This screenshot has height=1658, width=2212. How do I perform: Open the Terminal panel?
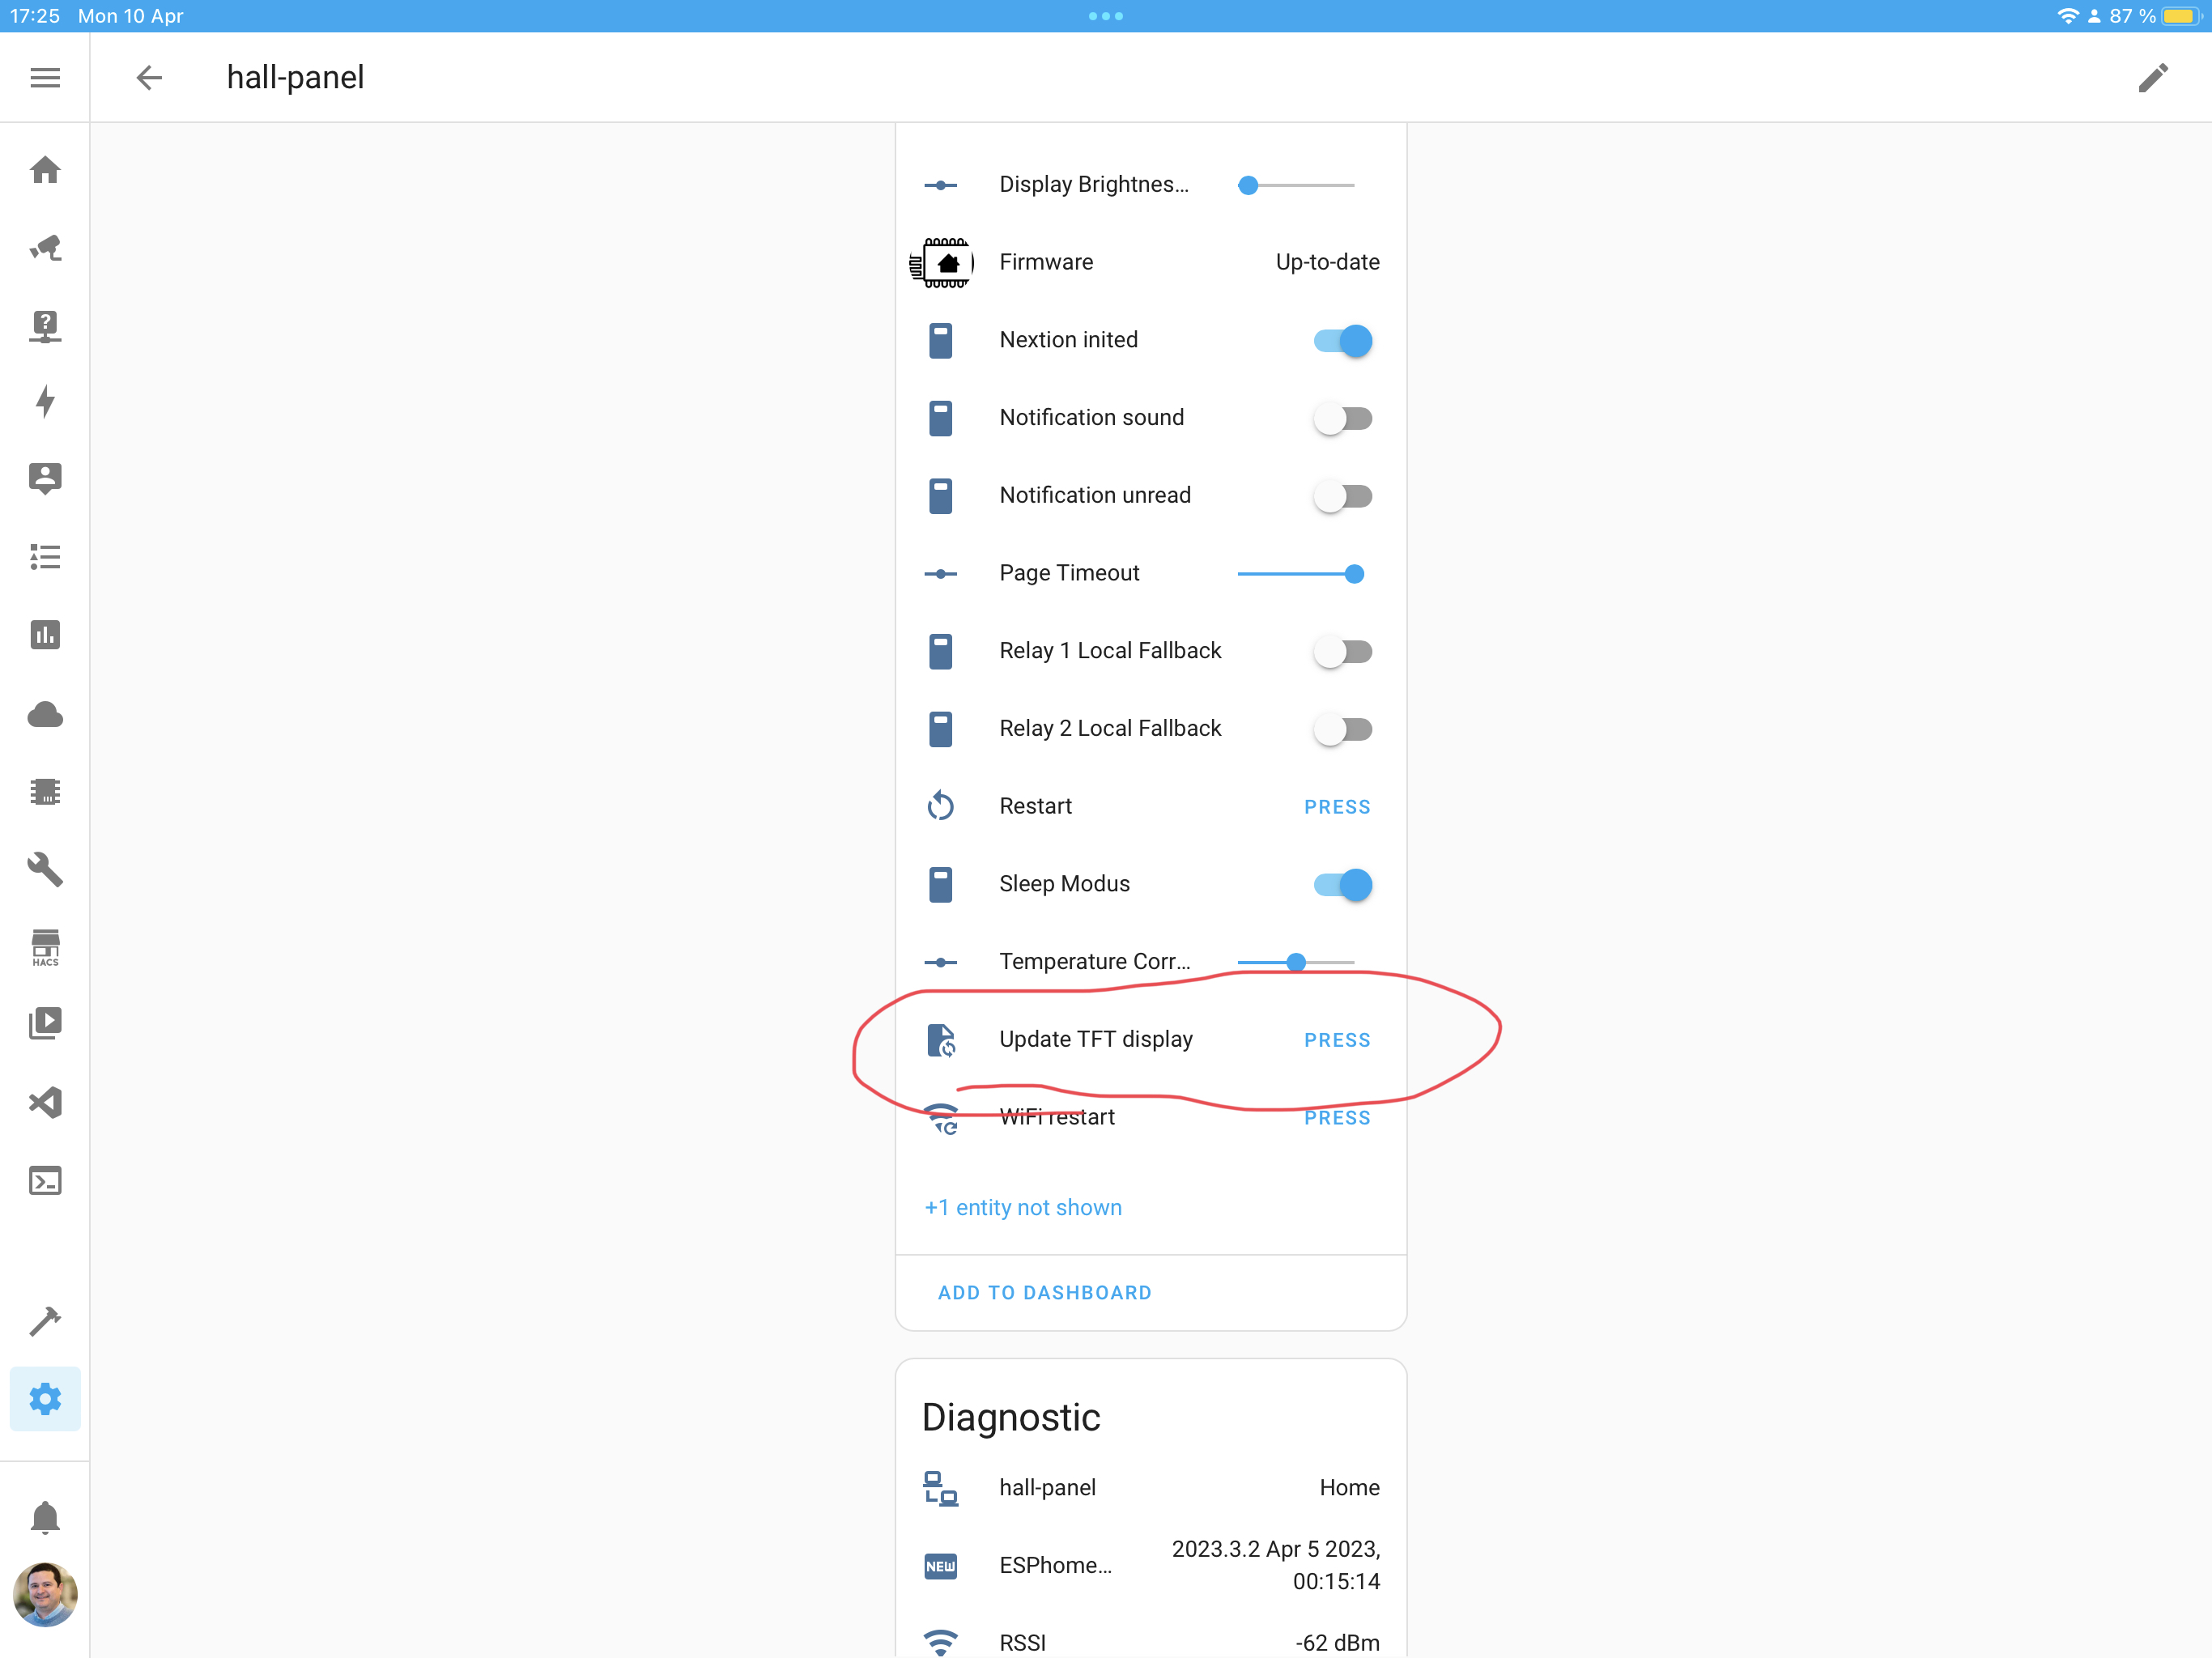coord(46,1180)
